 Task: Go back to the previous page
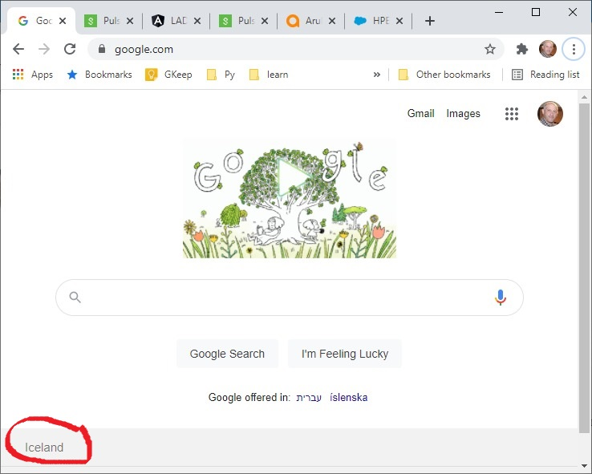18,49
